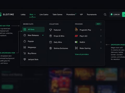
Task: Open the Tournaments nav item
Action: coord(92,14)
